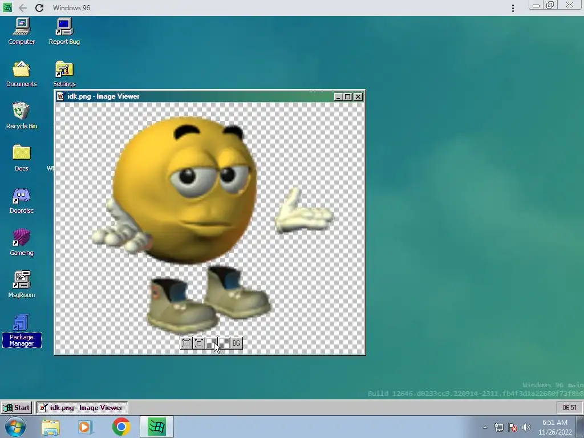This screenshot has width=584, height=438.
Task: Click the small-frame actual-size button in Image Viewer
Action: tap(199, 343)
